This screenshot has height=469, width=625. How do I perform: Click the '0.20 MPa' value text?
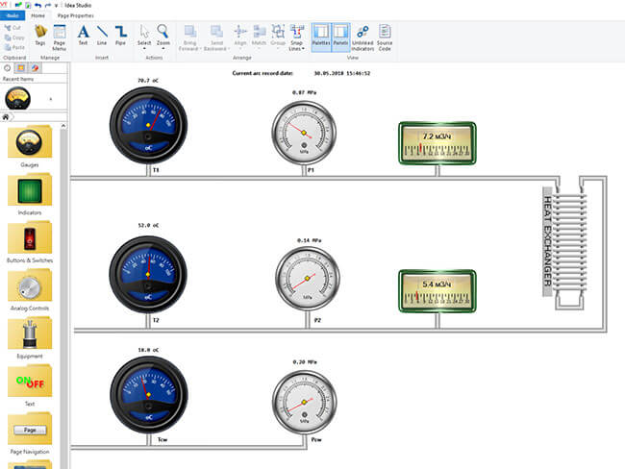[x=305, y=362]
